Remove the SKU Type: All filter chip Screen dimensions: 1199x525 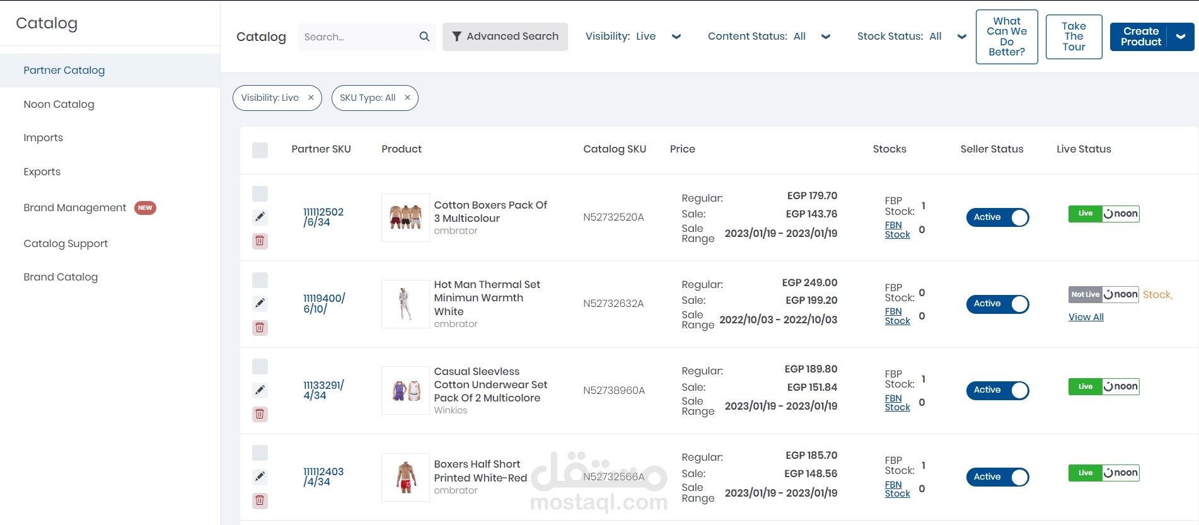coord(407,98)
